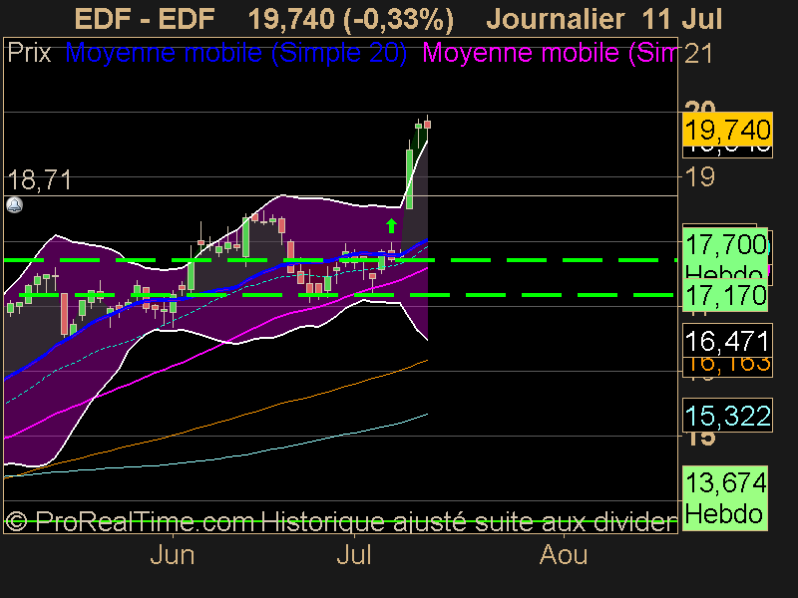Click the 19 price axis label
The width and height of the screenshot is (798, 598).
pos(700,177)
